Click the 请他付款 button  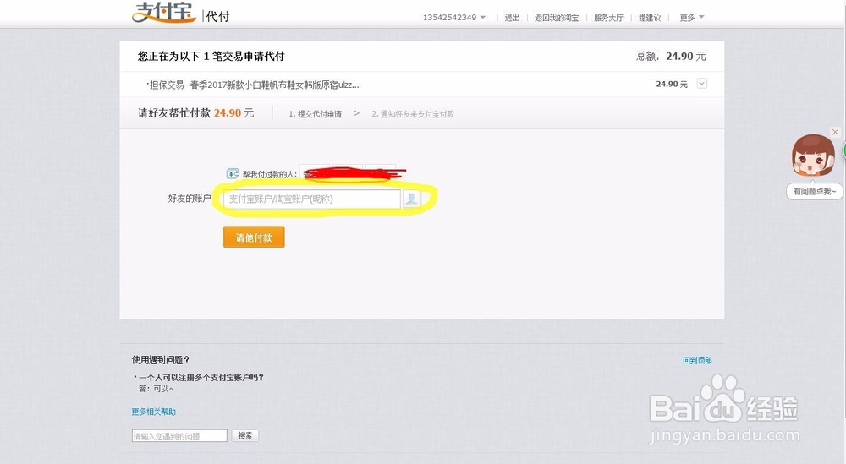pos(254,237)
